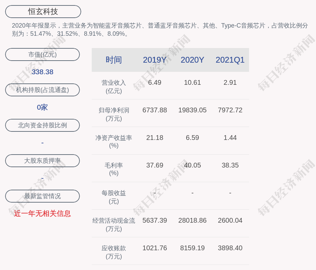Image resolution: width=316 pixels, height=270 pixels.
Task: Click the 恒玄科技 company name pill
Action: pos(43,12)
